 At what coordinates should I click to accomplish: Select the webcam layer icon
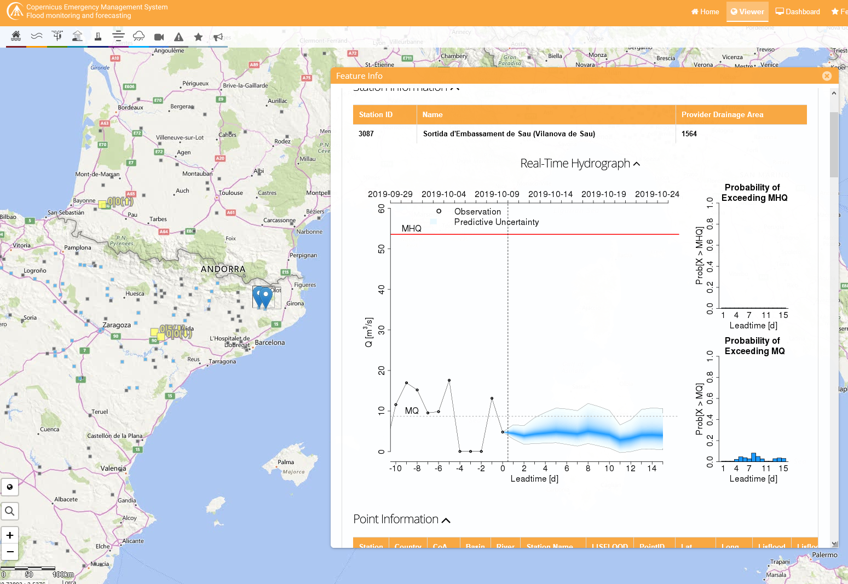click(159, 37)
